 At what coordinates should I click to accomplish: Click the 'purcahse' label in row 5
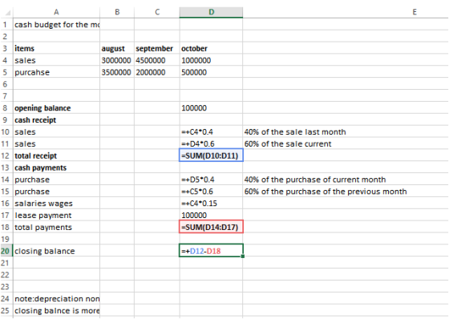[x=32, y=72]
